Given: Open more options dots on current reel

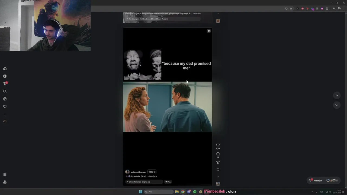Looking at the screenshot, I should pos(218,177).
